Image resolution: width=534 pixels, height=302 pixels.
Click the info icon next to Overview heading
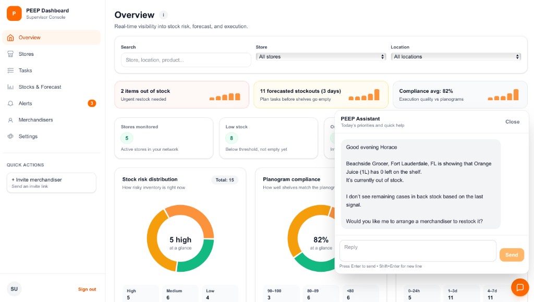[162, 15]
